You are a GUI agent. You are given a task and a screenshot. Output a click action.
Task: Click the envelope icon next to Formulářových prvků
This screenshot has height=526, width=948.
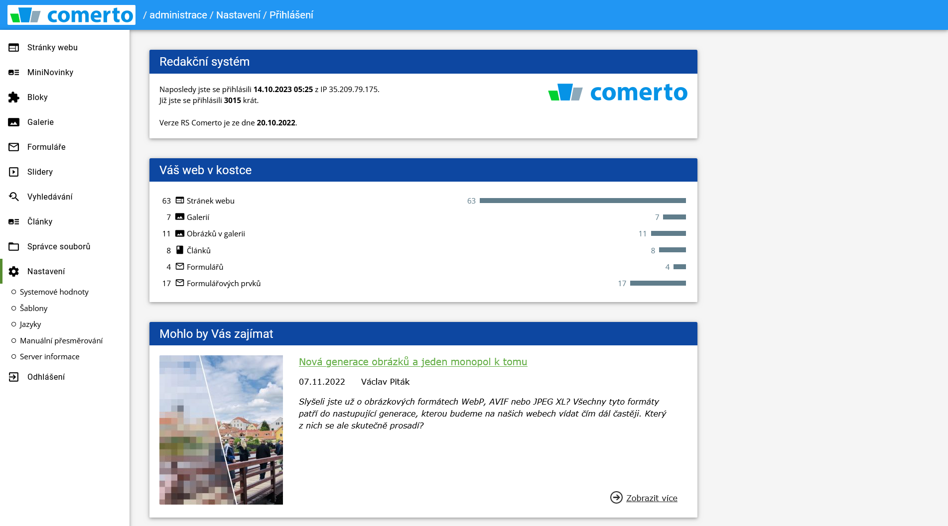[x=180, y=283]
